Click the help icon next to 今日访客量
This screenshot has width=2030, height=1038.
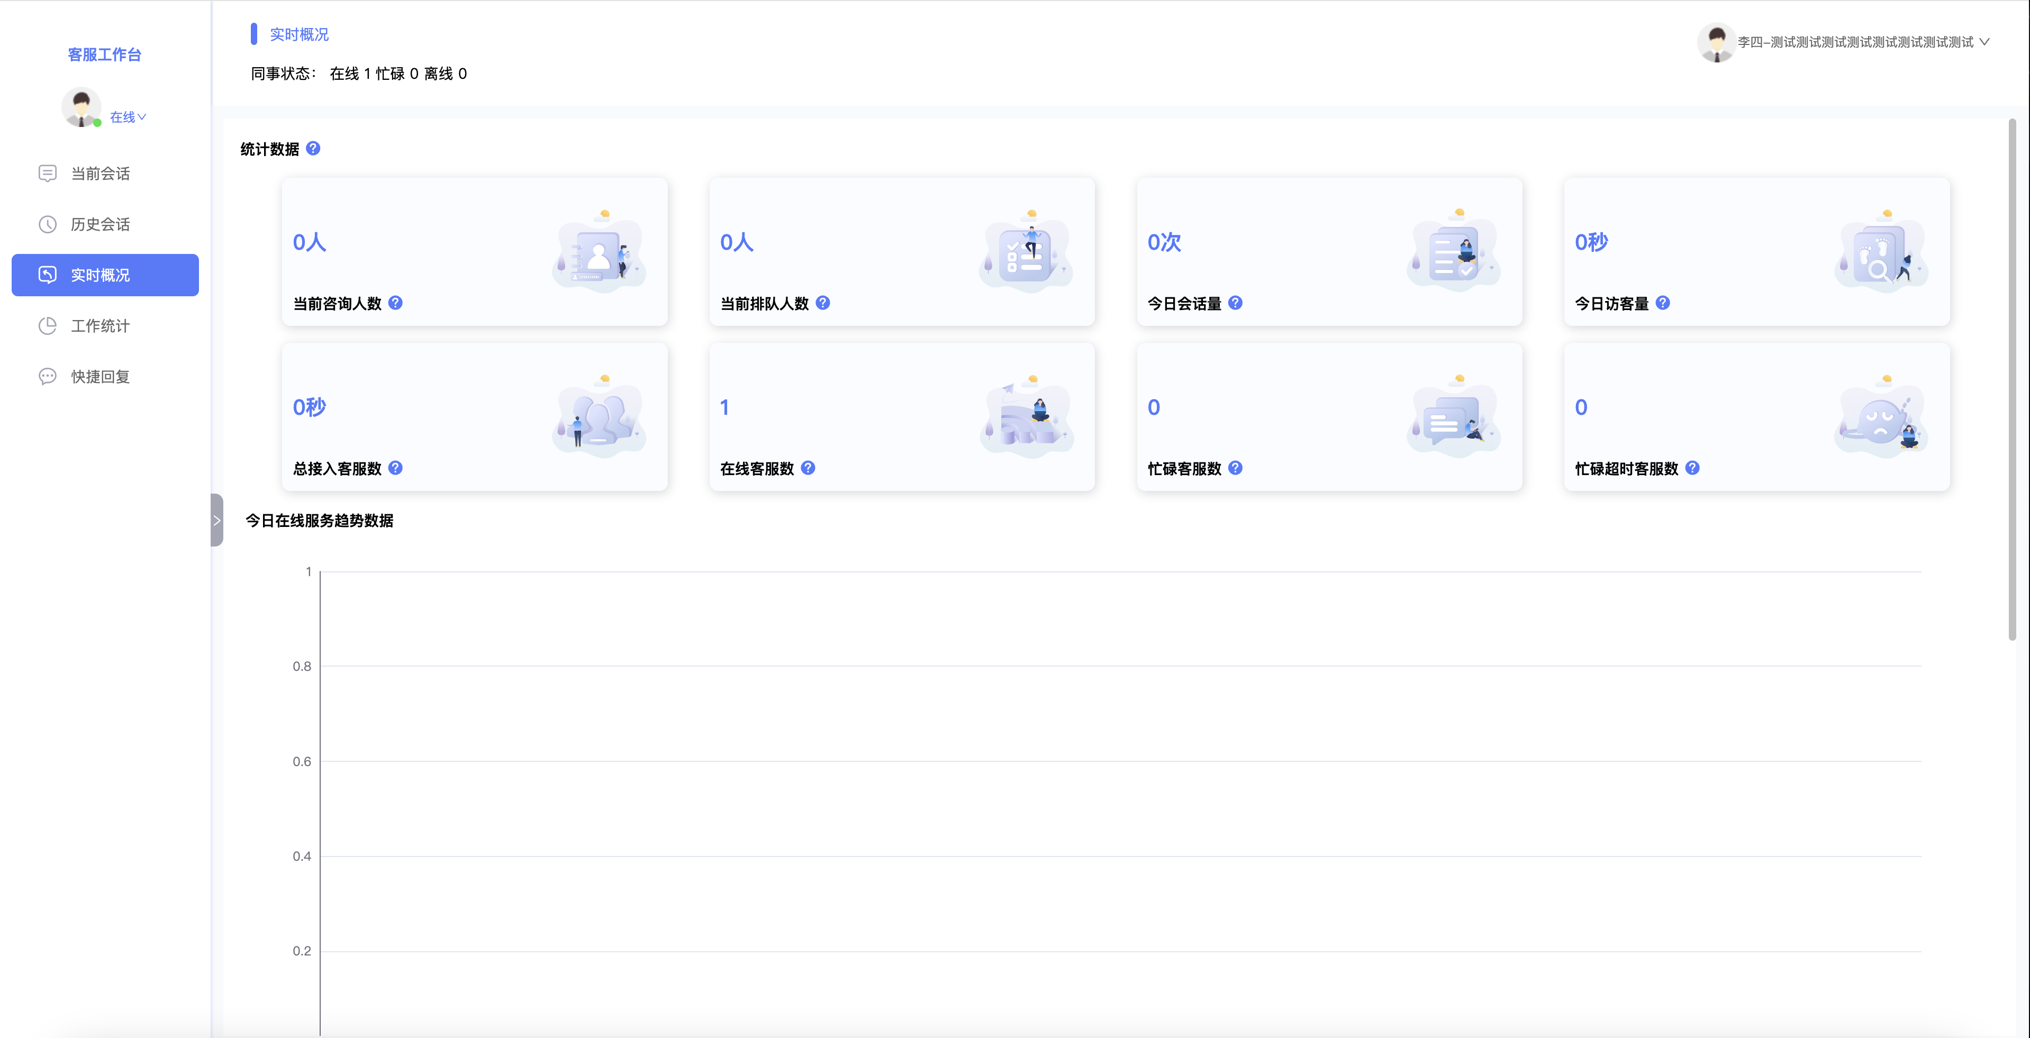point(1663,303)
